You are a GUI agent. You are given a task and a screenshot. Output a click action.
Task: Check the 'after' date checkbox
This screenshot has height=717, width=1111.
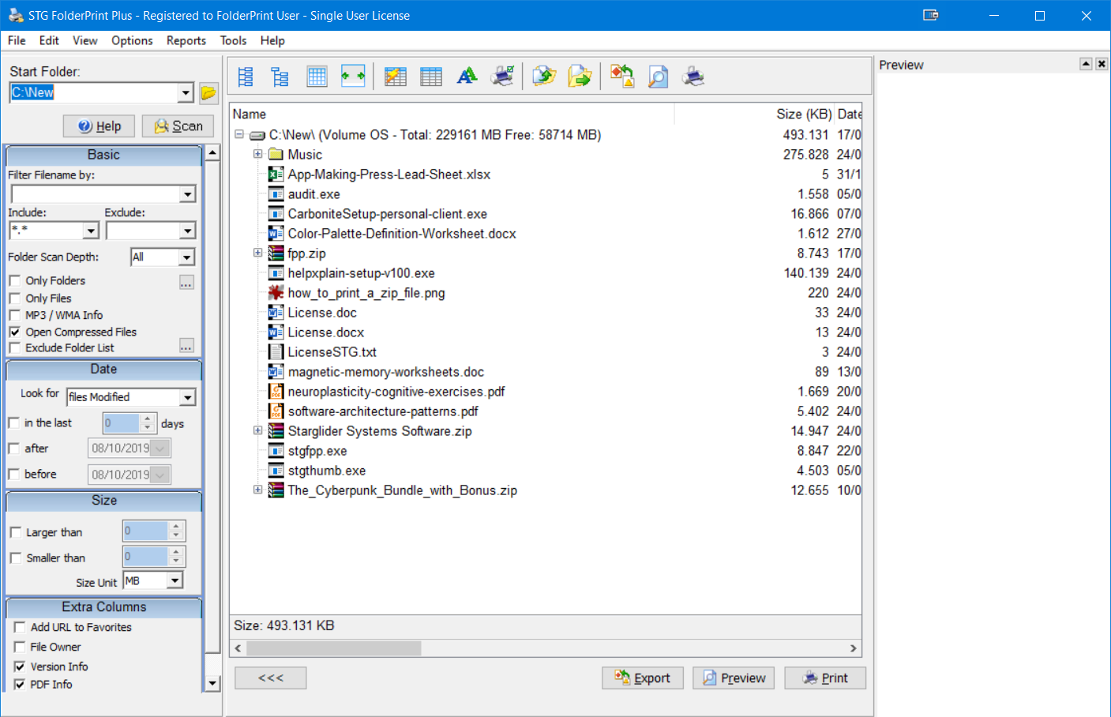[x=13, y=449]
